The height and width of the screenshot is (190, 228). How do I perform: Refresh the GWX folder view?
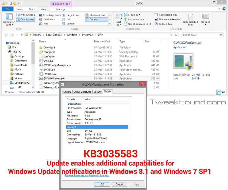[176, 35]
